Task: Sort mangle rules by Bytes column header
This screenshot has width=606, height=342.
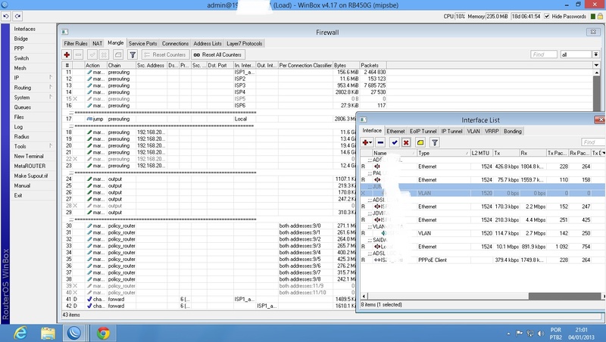Action: pyautogui.click(x=346, y=65)
